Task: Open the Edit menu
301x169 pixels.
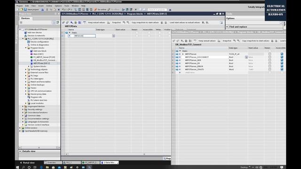Action: click(27, 6)
